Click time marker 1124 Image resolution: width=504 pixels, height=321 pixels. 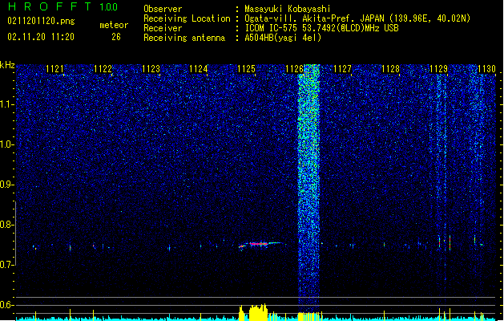tap(199, 69)
